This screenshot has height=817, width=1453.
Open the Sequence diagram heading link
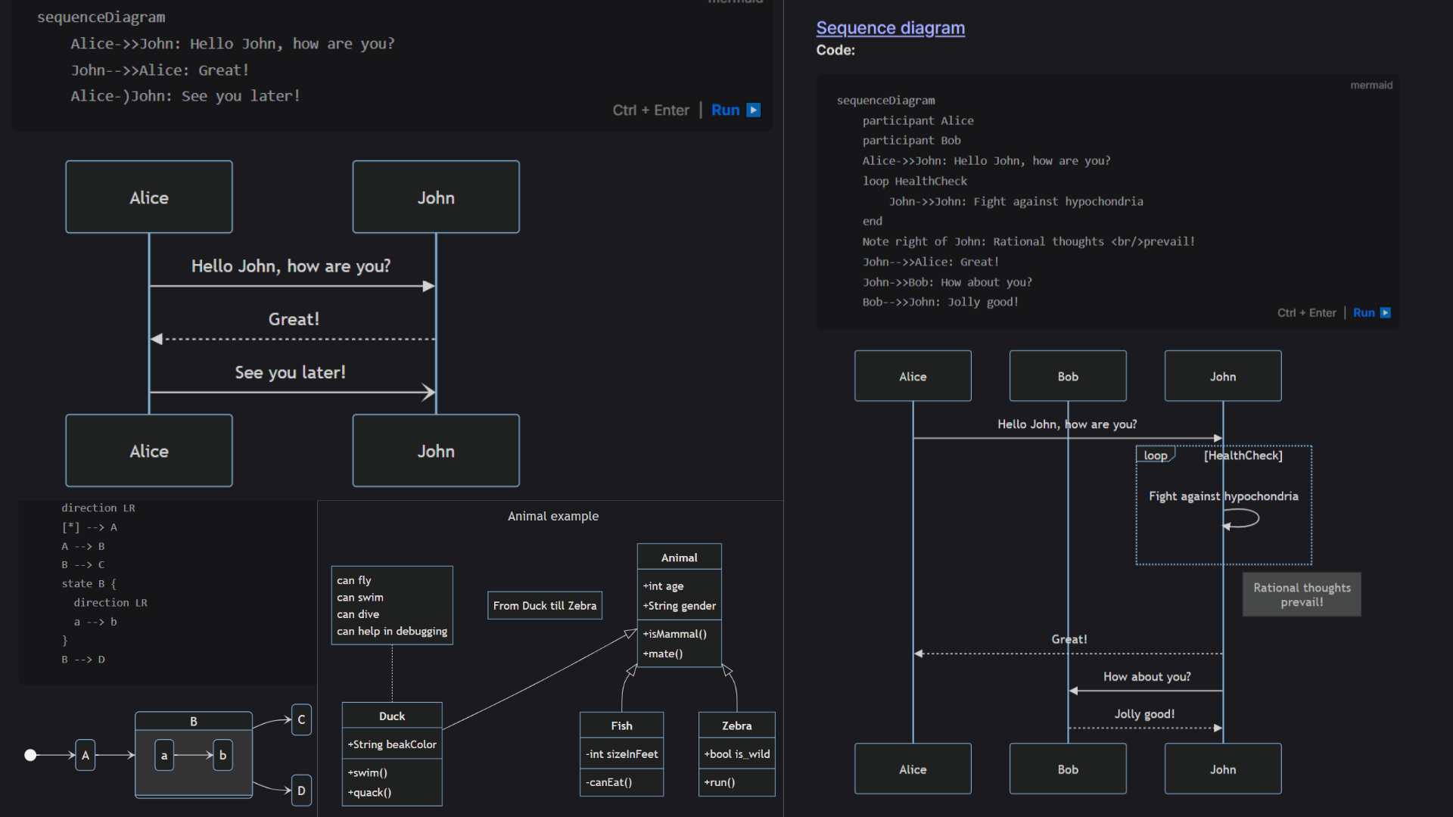tap(890, 28)
